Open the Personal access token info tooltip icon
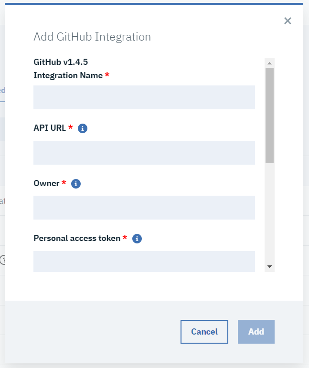Image resolution: width=309 pixels, height=368 pixels. pyautogui.click(x=137, y=239)
